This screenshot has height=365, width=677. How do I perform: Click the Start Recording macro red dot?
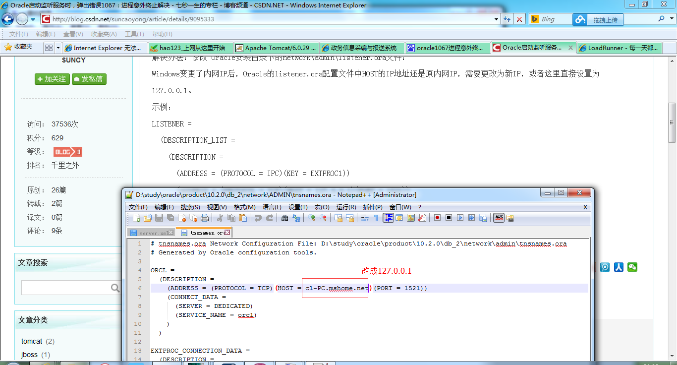[437, 218]
